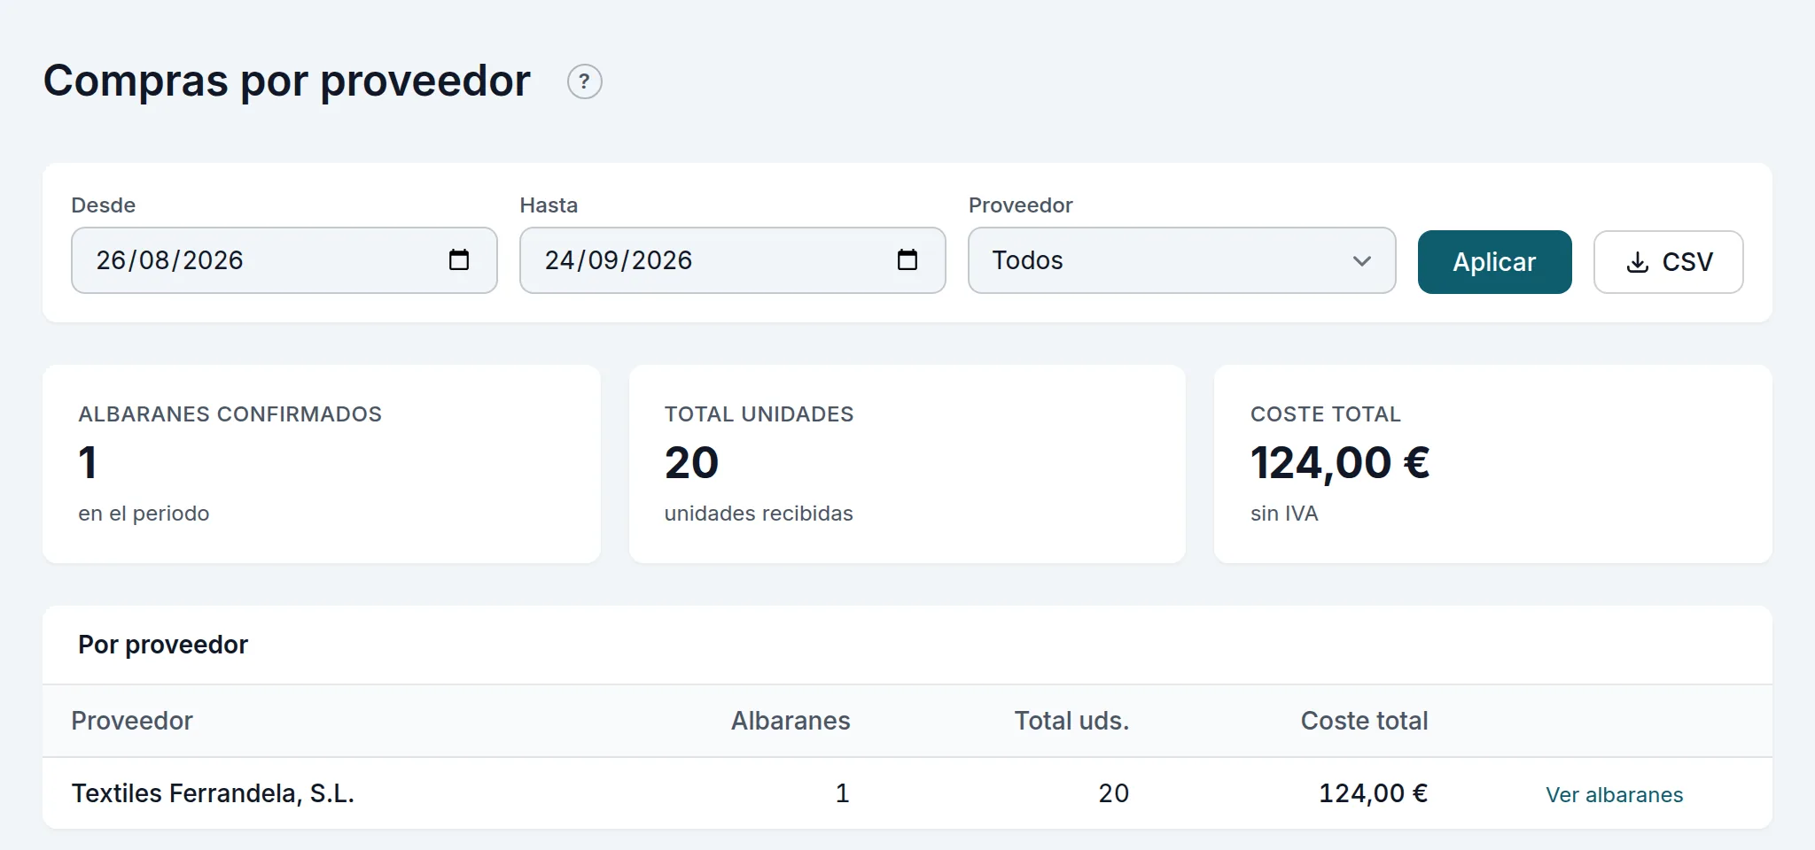Click the en el periodo caption
1815x850 pixels.
[144, 514]
